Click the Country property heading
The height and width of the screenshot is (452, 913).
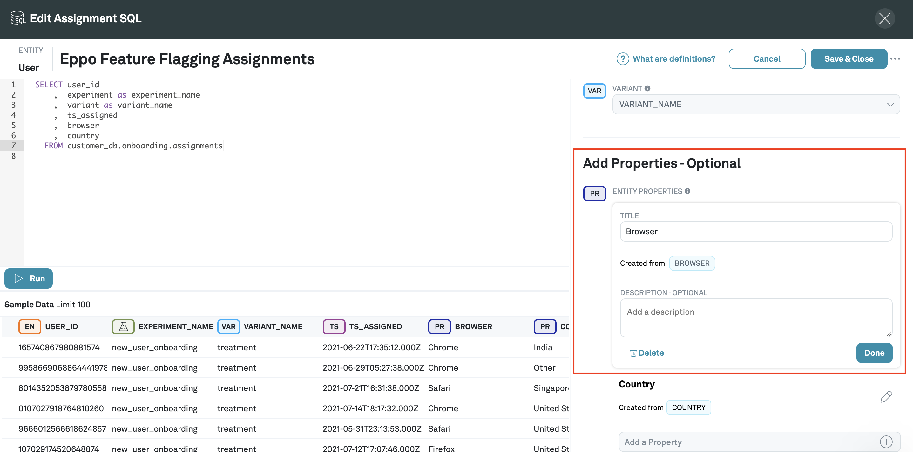(636, 384)
